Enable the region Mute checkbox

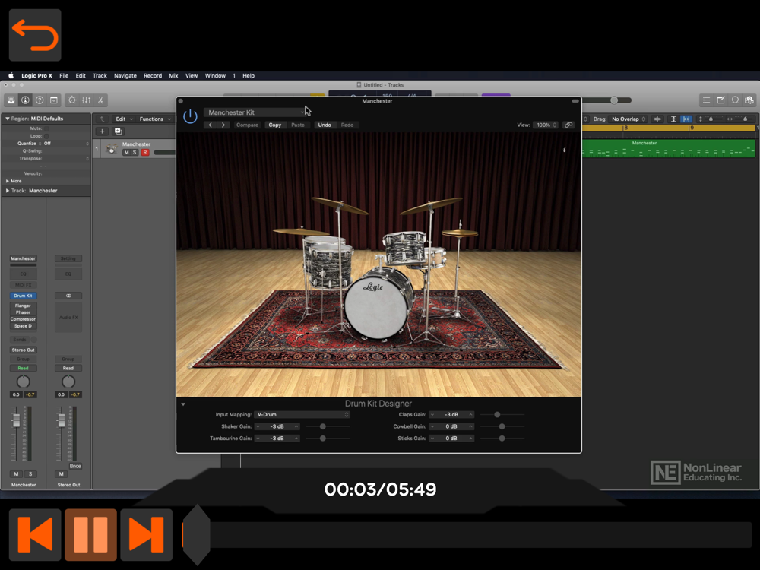(46, 128)
